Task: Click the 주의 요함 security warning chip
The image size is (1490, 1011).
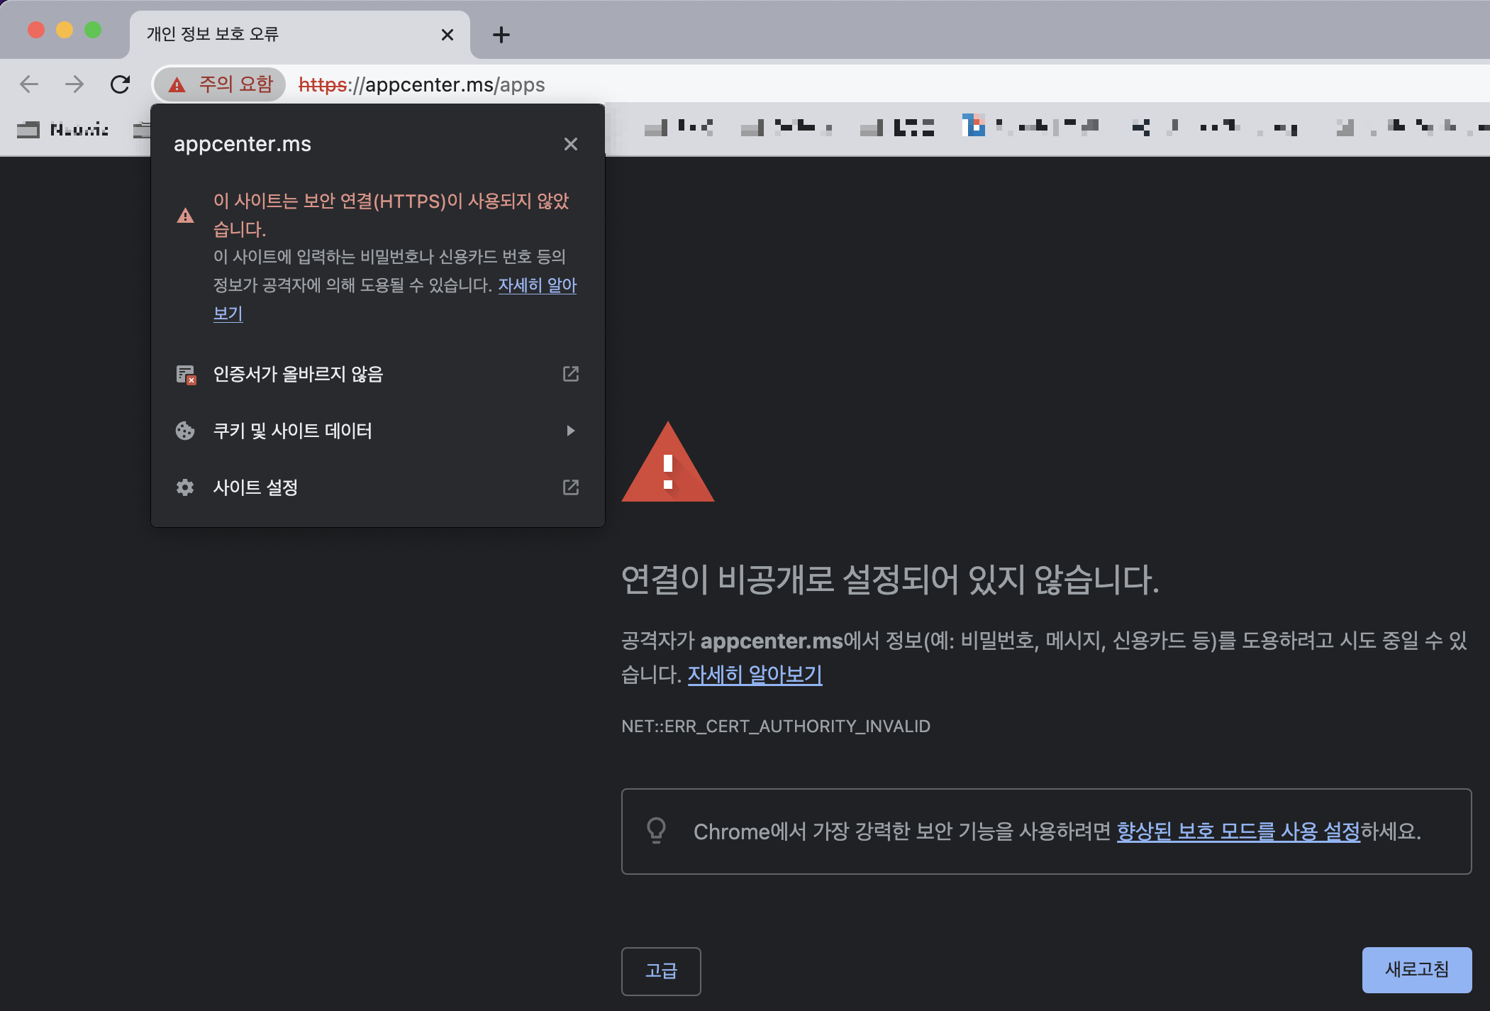Action: point(221,84)
